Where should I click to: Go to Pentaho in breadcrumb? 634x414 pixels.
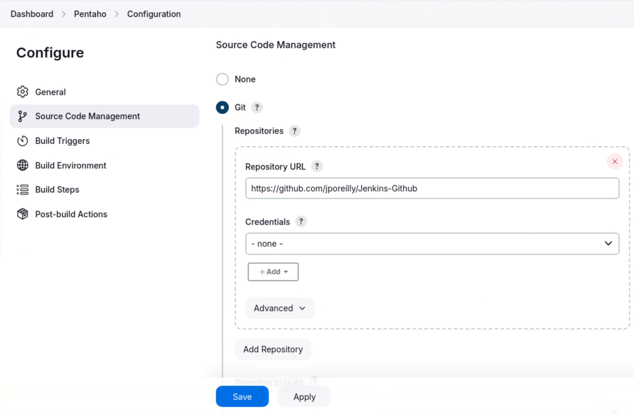tap(90, 14)
